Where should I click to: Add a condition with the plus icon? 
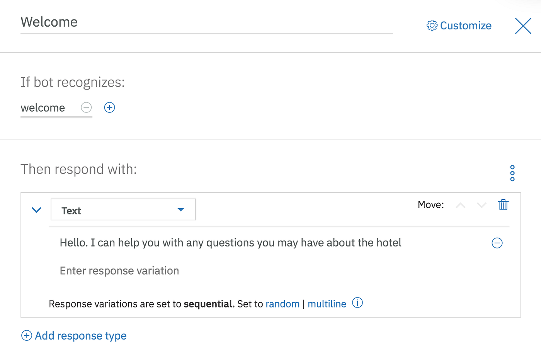[110, 107]
